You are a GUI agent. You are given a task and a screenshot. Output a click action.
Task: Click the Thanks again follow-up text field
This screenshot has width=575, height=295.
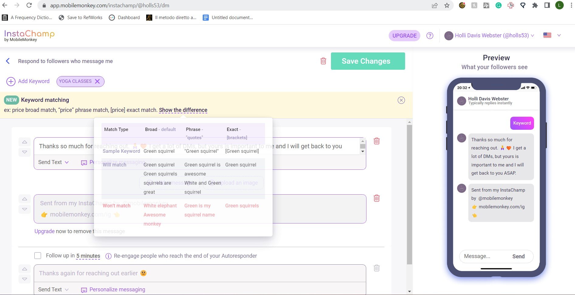pyautogui.click(x=200, y=273)
